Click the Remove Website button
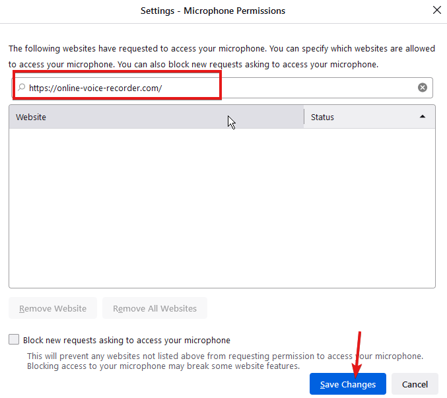The width and height of the screenshot is (447, 398). click(53, 308)
